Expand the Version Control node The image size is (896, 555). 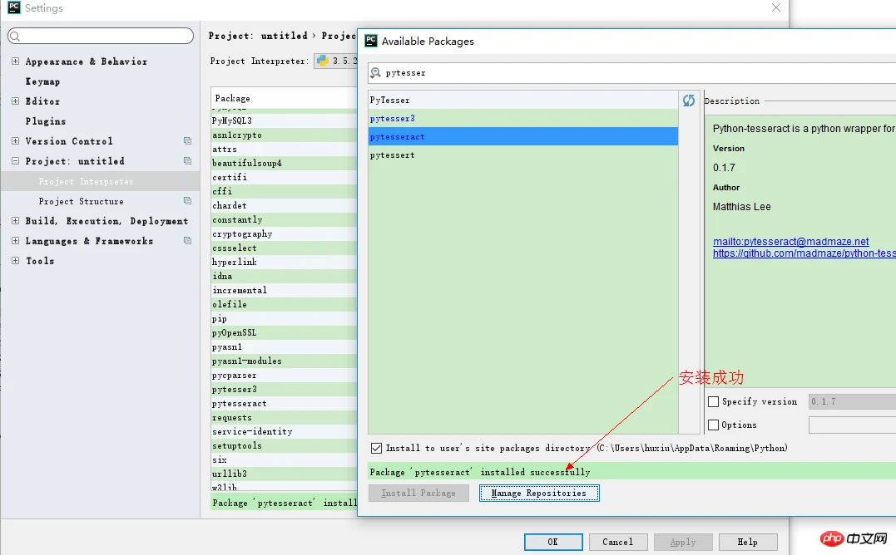click(x=16, y=141)
